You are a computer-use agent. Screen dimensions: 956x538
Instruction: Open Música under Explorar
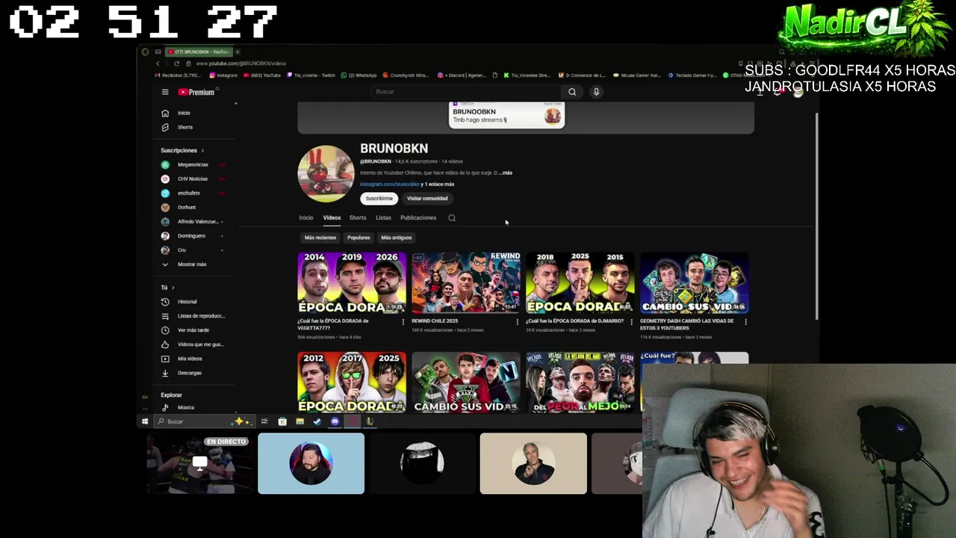point(179,407)
